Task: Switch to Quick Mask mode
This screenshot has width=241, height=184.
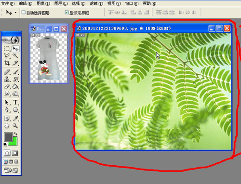Action: click(x=15, y=153)
